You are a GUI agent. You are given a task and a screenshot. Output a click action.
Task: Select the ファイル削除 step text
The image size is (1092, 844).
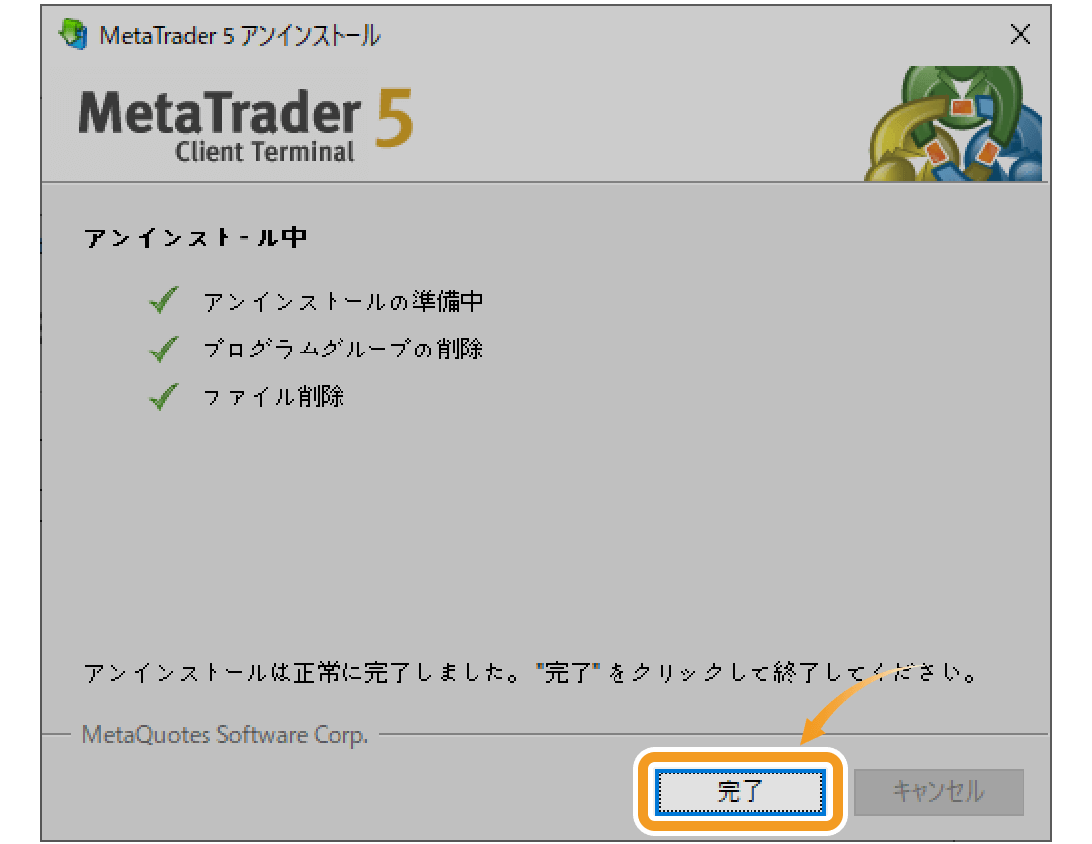click(x=274, y=398)
